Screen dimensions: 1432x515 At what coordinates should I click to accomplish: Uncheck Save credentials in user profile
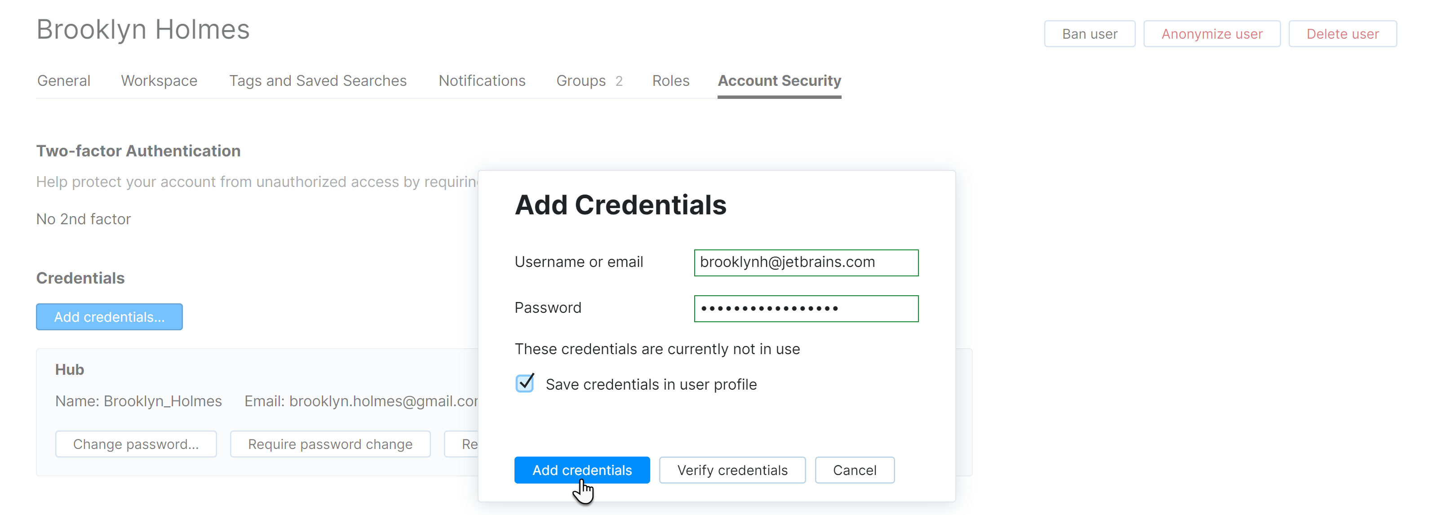pos(524,383)
